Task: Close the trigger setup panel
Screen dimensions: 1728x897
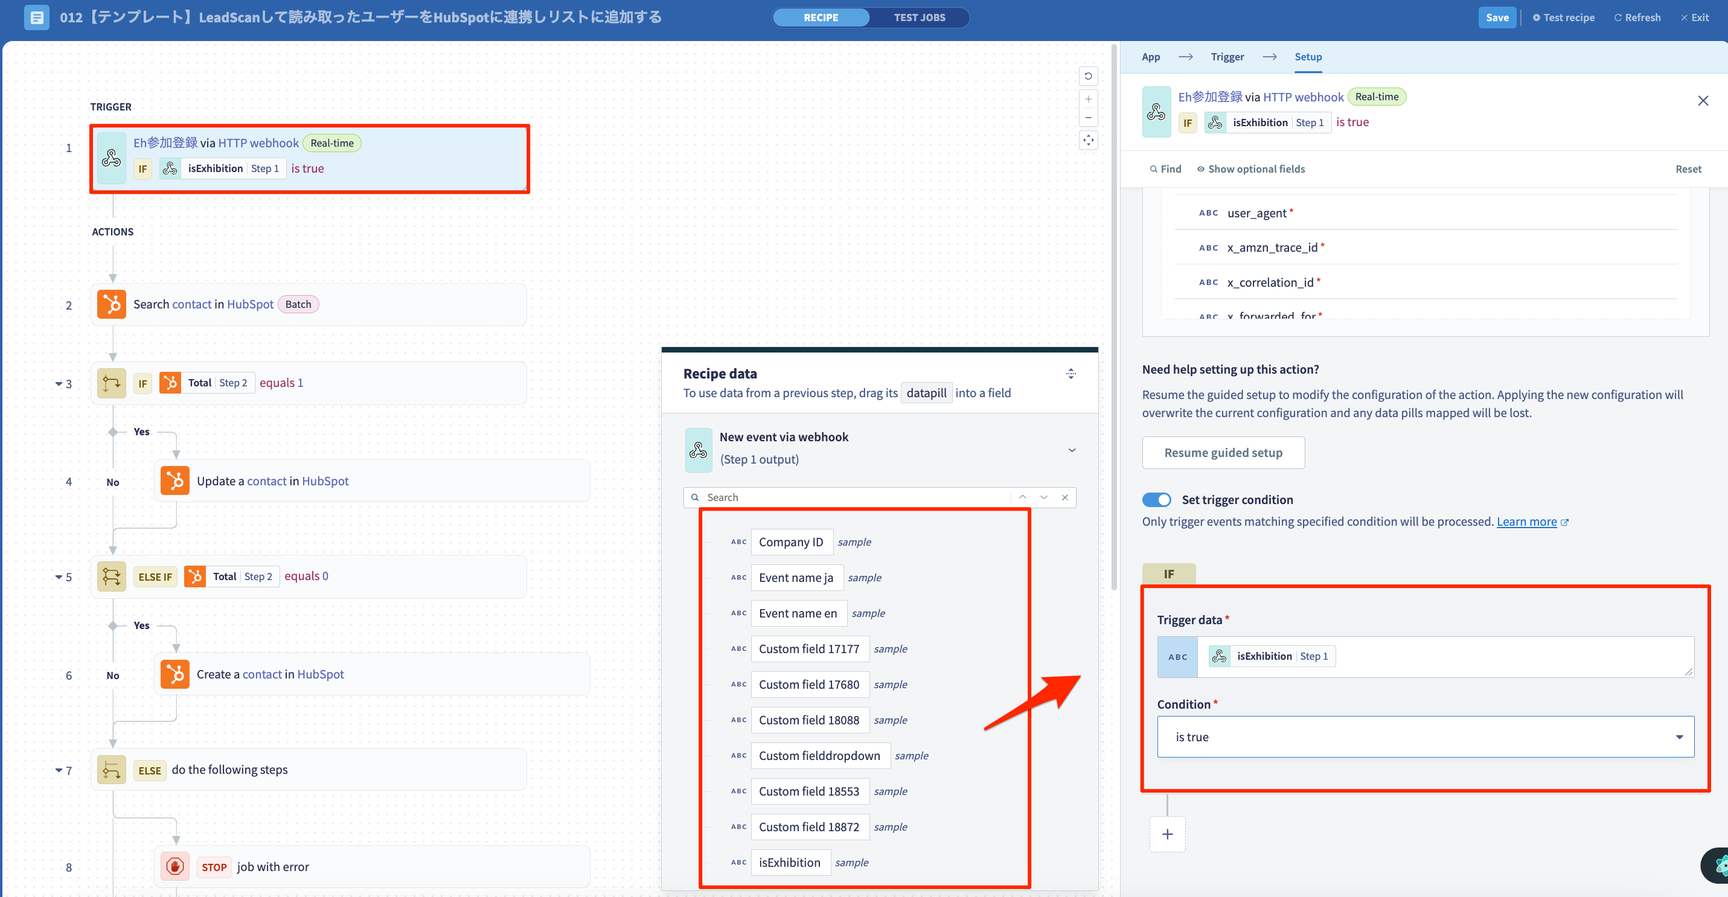Action: coord(1703,101)
